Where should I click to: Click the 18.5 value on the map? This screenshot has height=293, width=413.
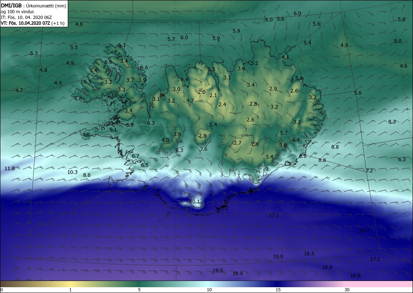coord(309,254)
